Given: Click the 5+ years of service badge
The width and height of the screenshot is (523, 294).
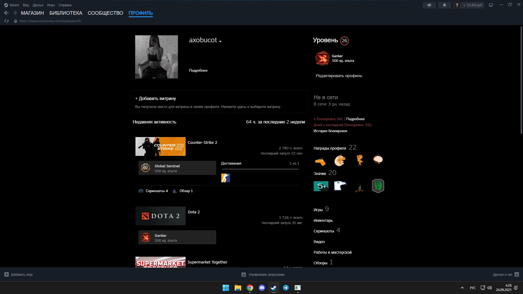Looking at the screenshot, I should (321, 186).
